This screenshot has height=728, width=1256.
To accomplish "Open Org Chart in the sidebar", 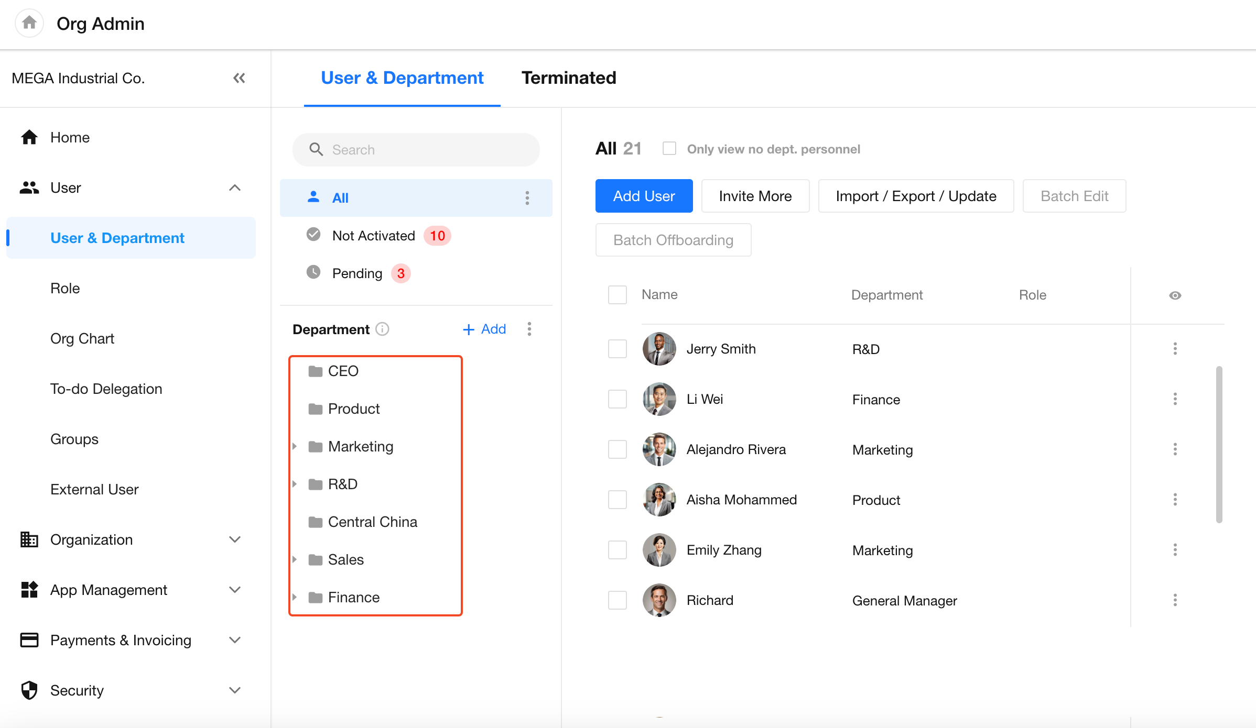I will tap(82, 338).
